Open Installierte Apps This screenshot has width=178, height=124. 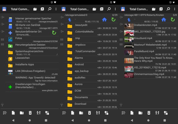pyautogui.click(x=32, y=66)
